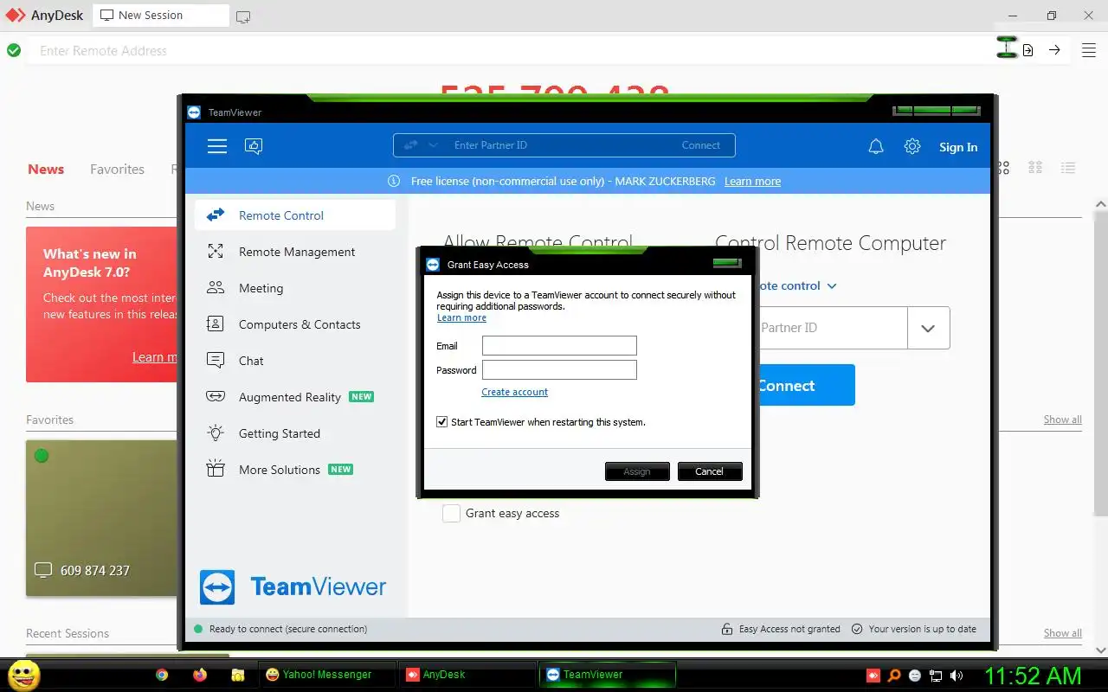Open More Solutions section

295,470
